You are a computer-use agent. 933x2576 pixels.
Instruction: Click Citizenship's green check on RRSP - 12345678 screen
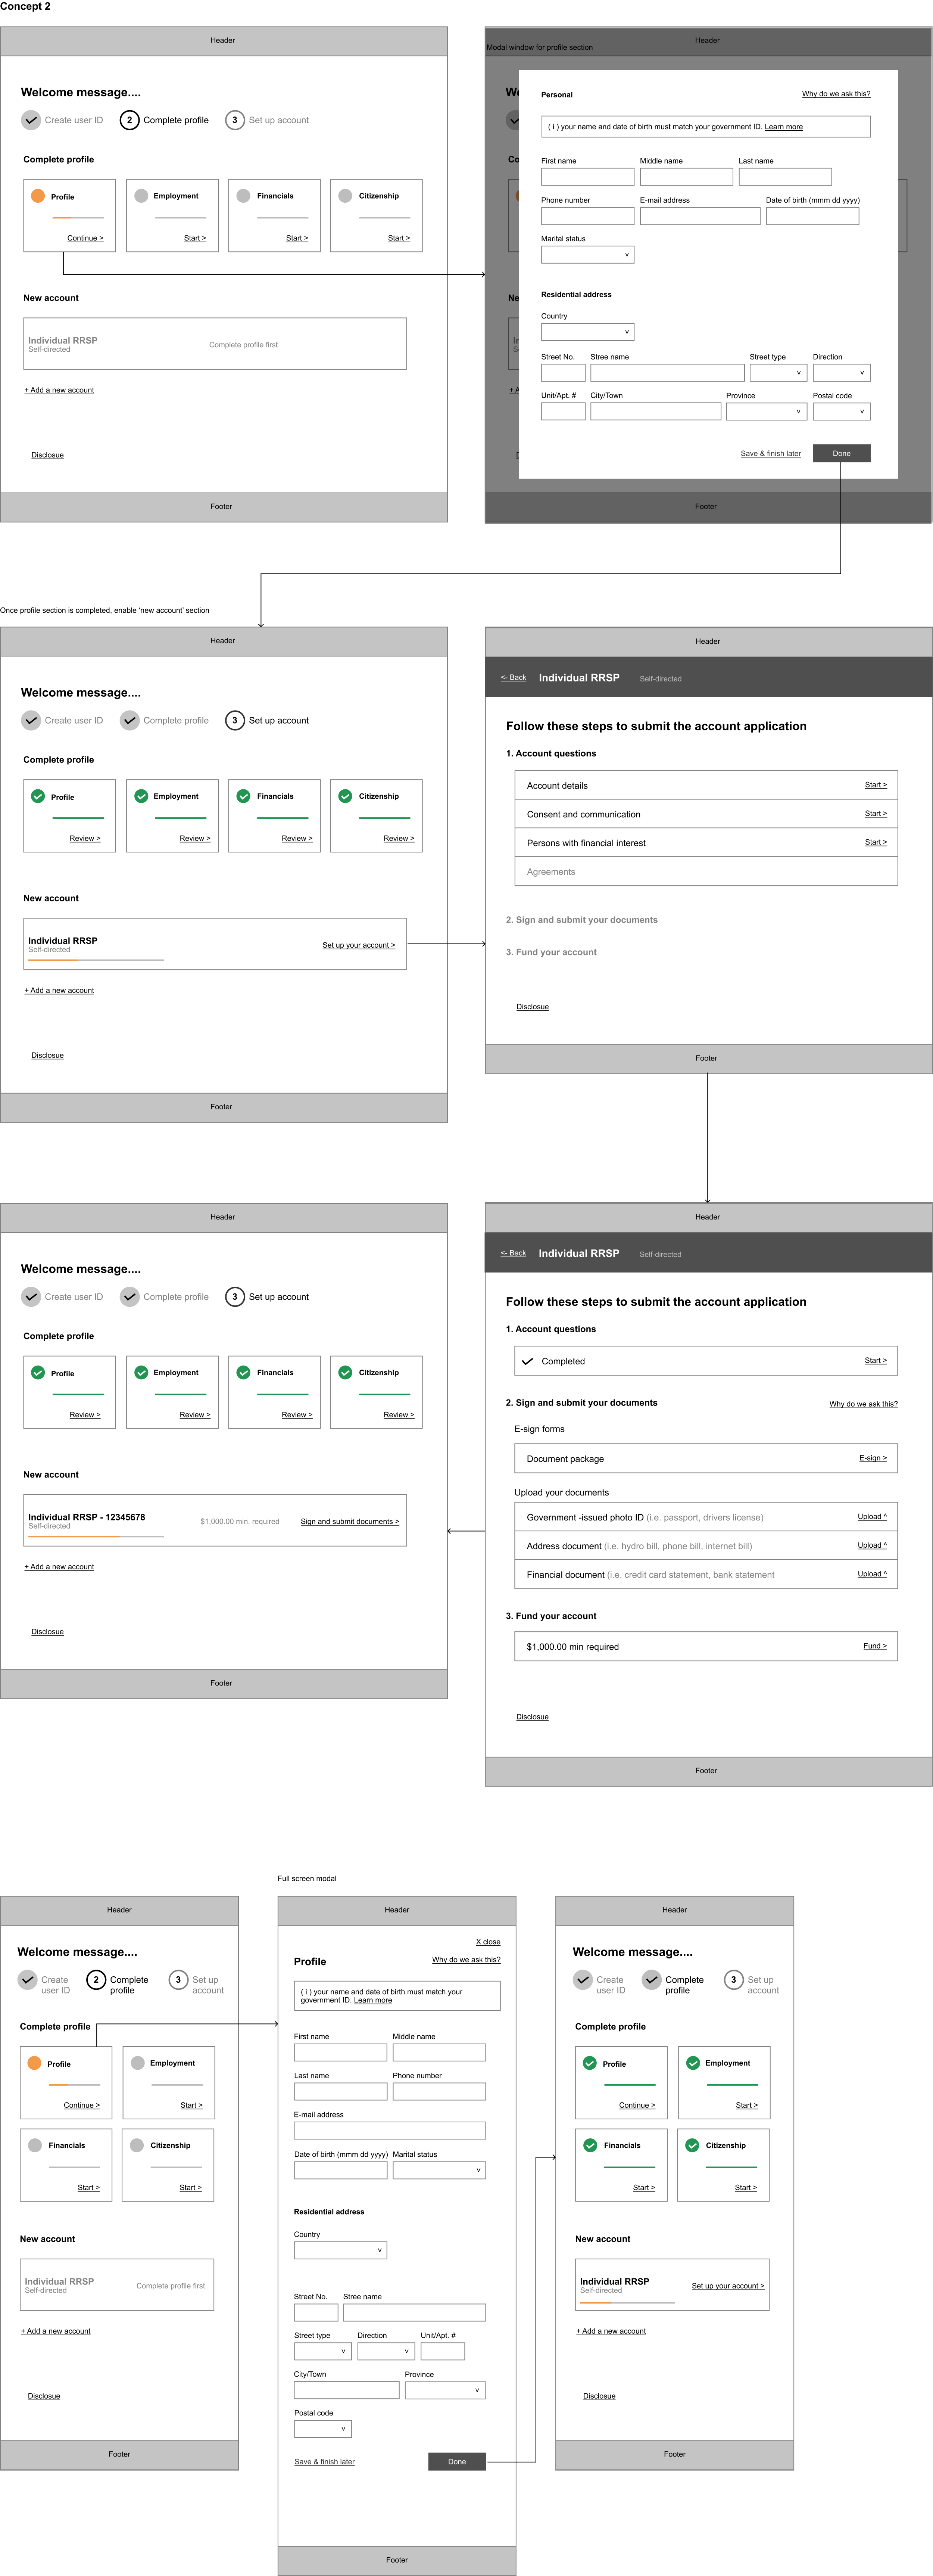click(x=345, y=1373)
